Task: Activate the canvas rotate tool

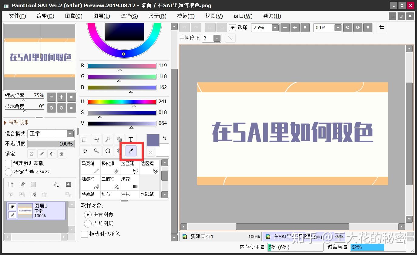Action: coord(108,151)
